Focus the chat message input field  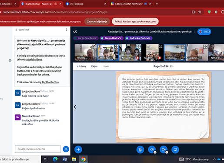tap(38, 149)
